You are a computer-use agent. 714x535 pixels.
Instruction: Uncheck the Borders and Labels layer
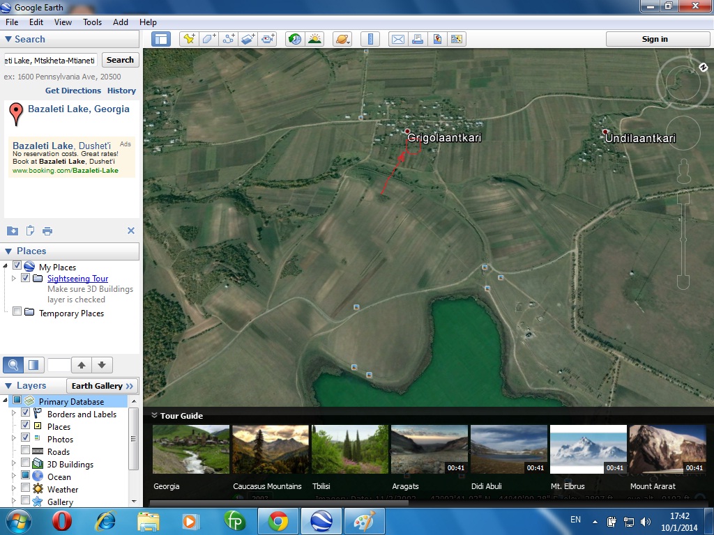[x=26, y=413]
